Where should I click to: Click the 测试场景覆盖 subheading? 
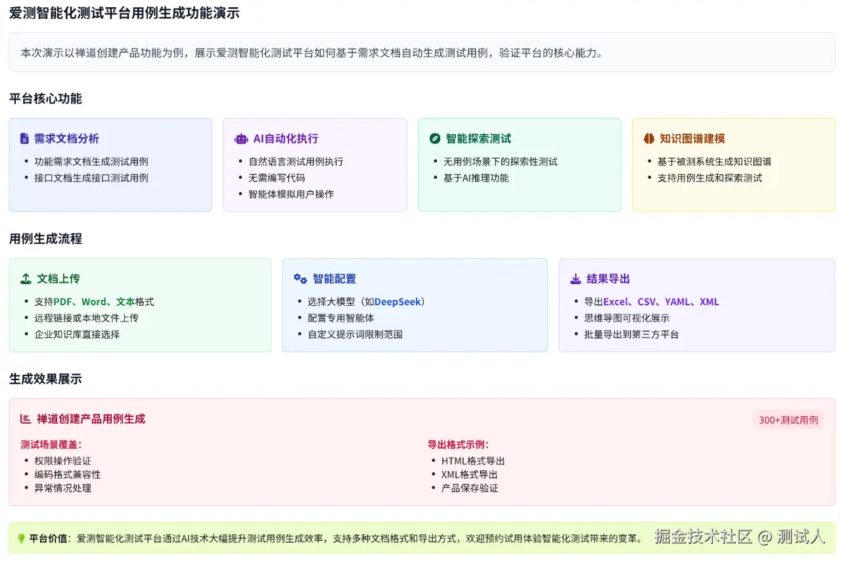(51, 445)
